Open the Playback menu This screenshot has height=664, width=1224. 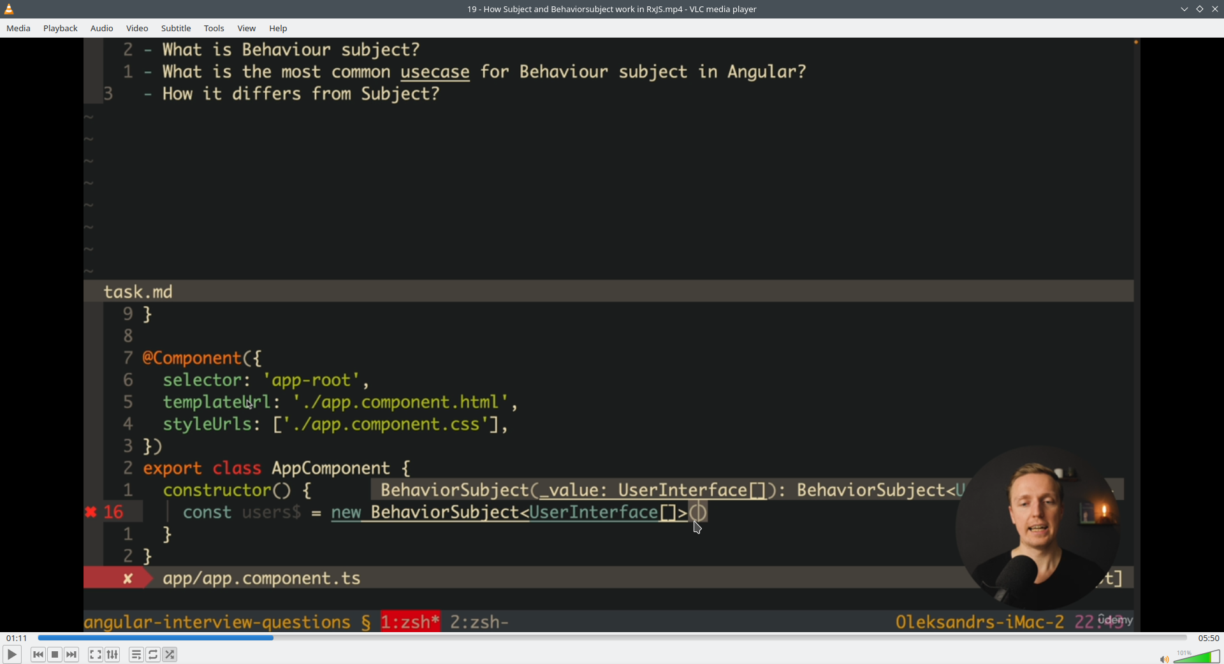point(61,28)
